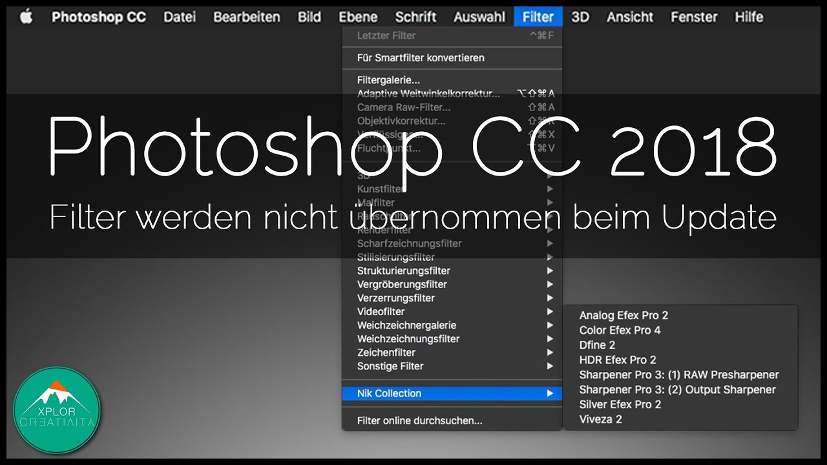Expand the Vergröberungsfilter submenu
Image resolution: width=827 pixels, height=465 pixels.
(x=452, y=284)
